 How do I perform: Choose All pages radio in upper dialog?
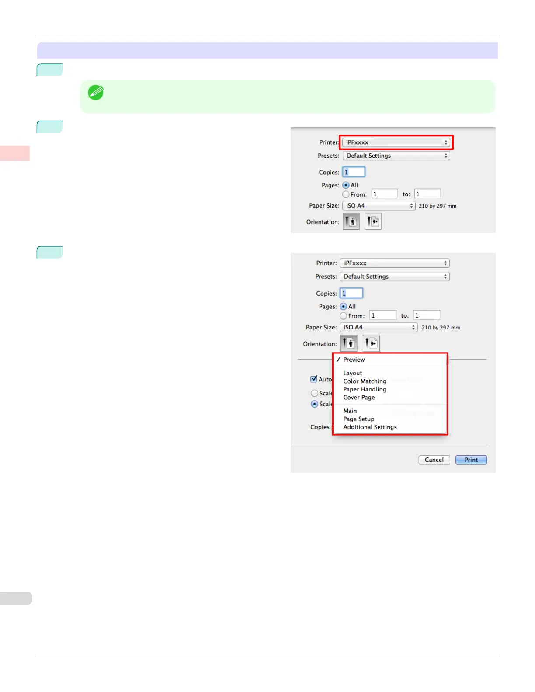(x=346, y=185)
